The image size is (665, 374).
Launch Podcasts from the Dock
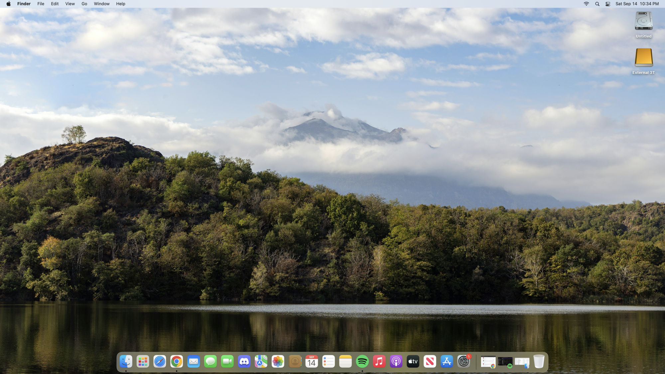[396, 361]
